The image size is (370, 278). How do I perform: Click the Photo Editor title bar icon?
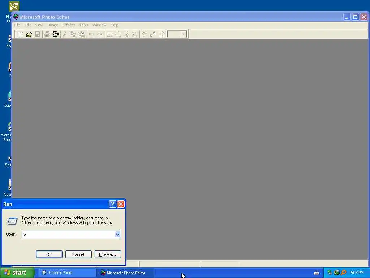coord(16,17)
